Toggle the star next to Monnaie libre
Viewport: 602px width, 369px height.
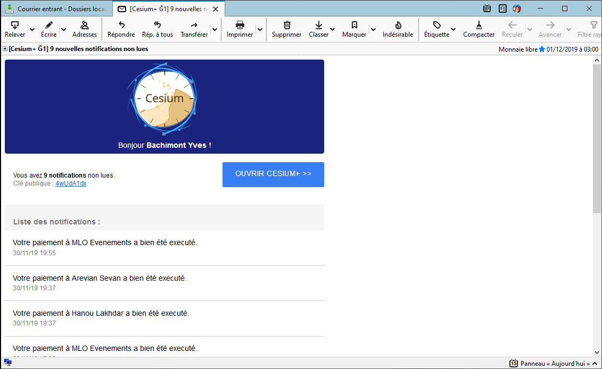pos(542,49)
